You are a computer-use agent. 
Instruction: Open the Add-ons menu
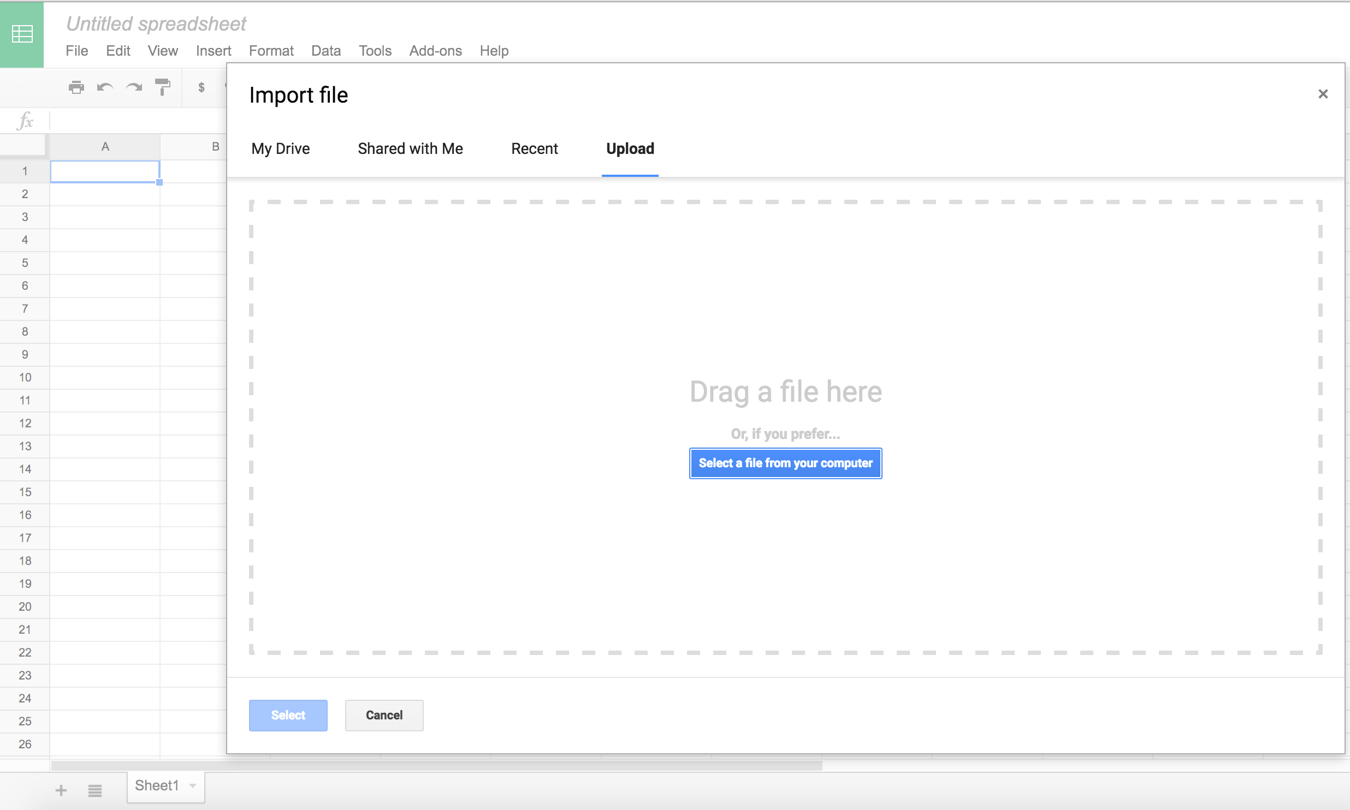tap(436, 51)
